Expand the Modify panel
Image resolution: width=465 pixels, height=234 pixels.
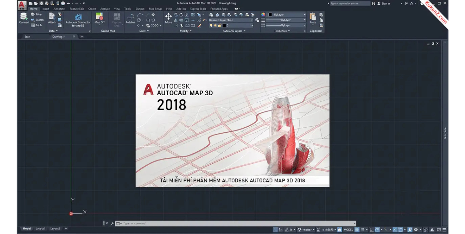tap(186, 31)
